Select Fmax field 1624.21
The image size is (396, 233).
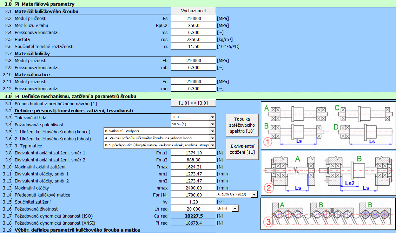point(194,167)
